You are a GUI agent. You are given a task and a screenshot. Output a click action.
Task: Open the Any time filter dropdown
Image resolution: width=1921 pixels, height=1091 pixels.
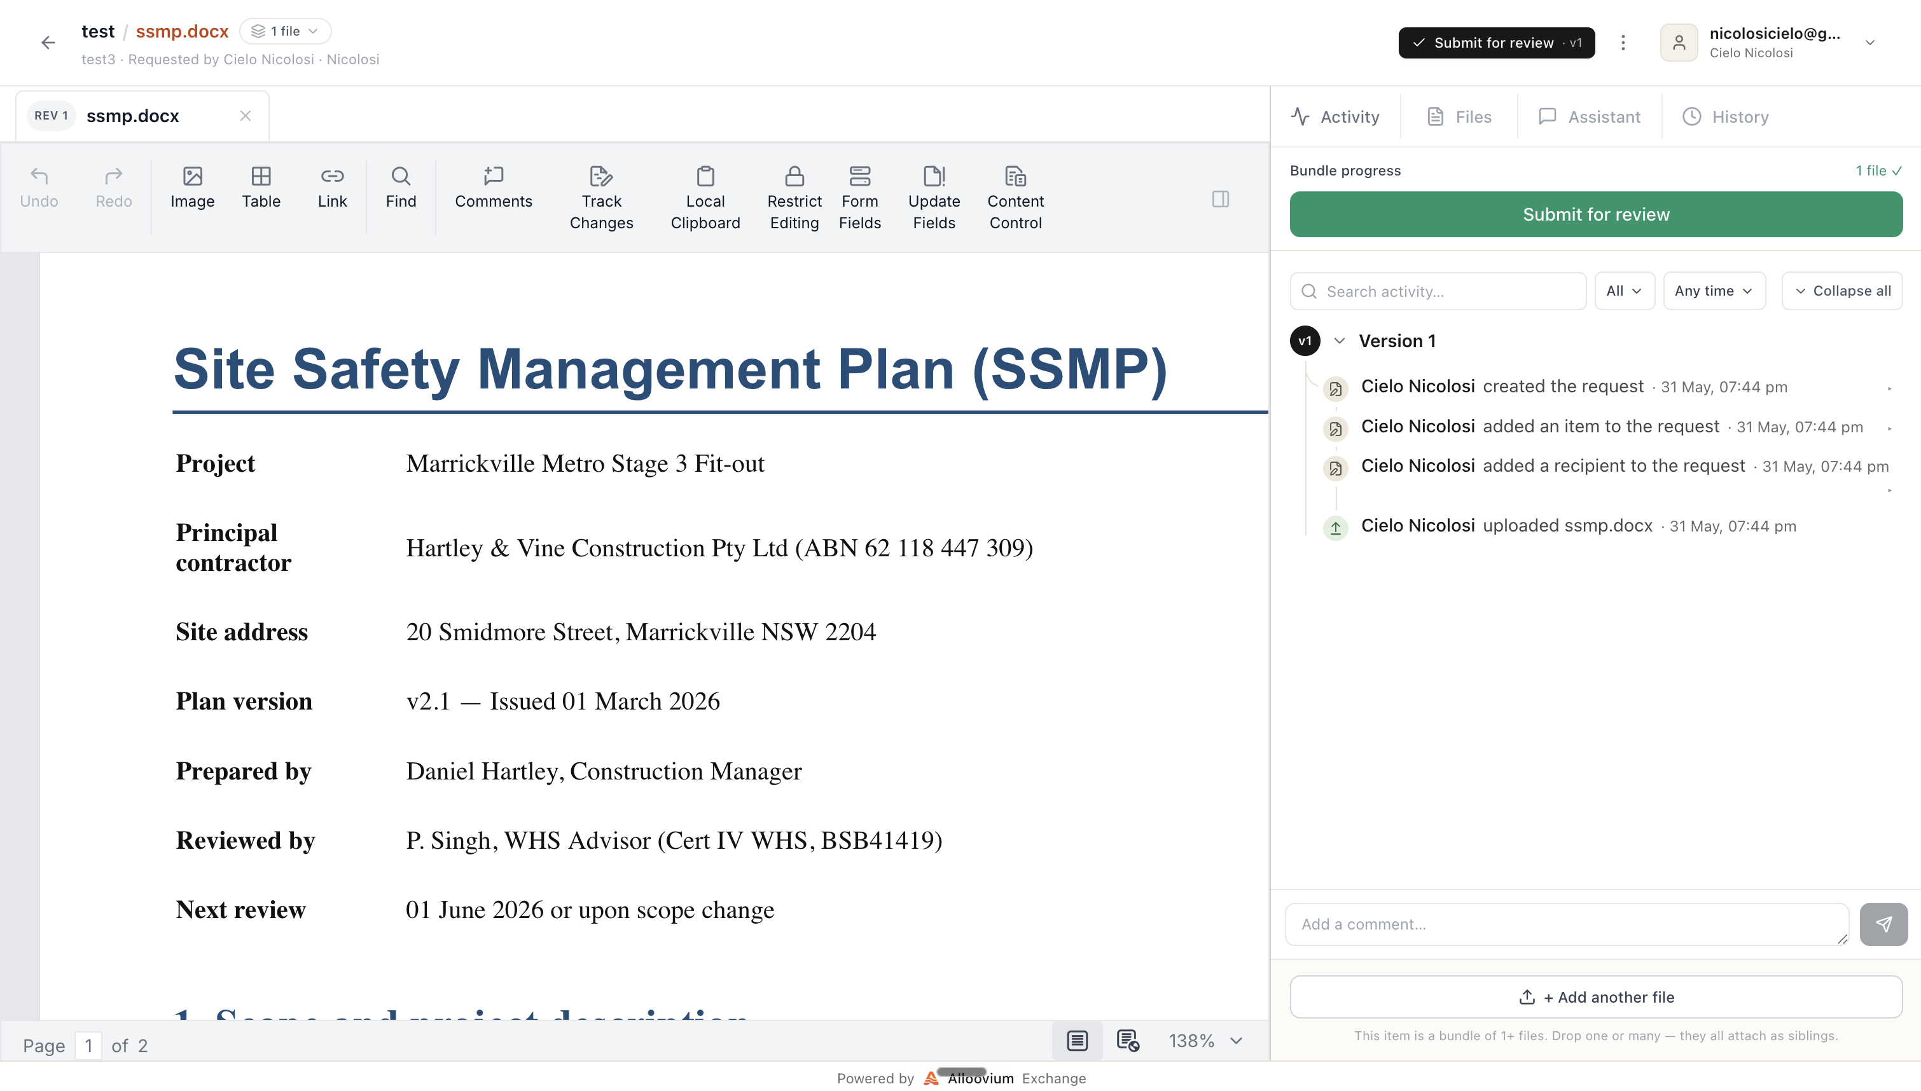point(1714,291)
